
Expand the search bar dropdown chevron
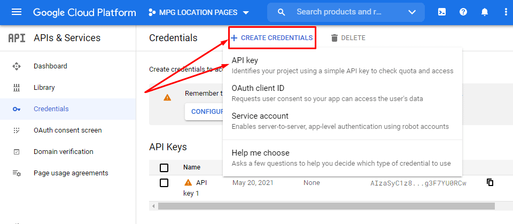coord(412,12)
